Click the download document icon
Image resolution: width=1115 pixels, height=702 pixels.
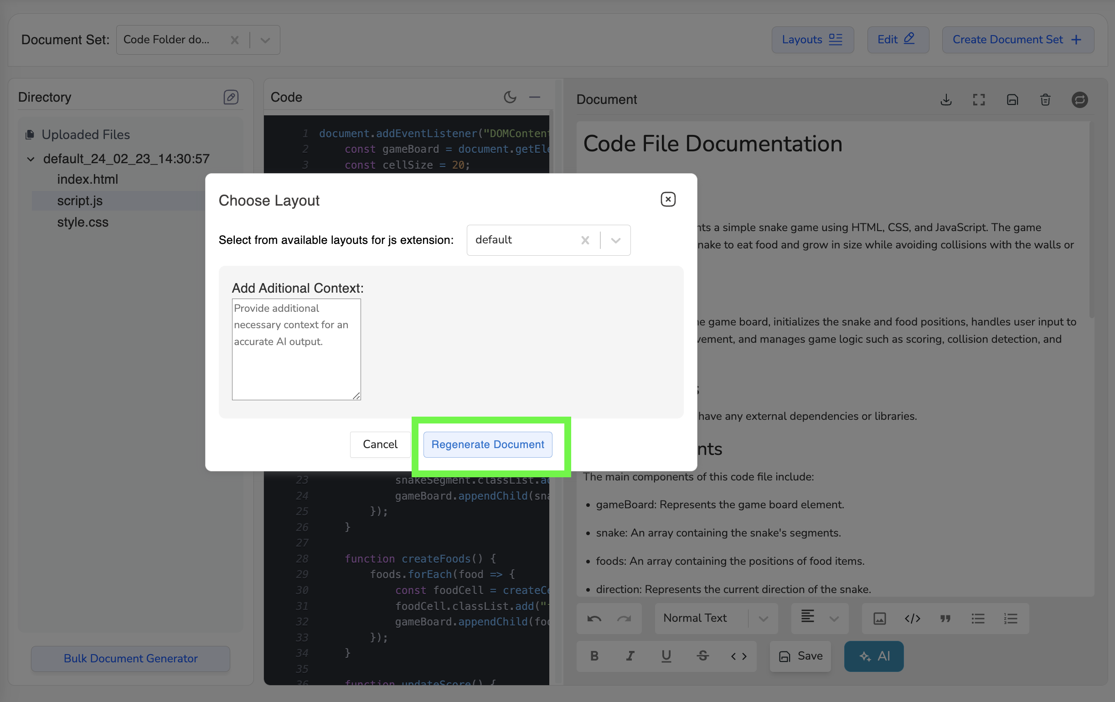[946, 99]
